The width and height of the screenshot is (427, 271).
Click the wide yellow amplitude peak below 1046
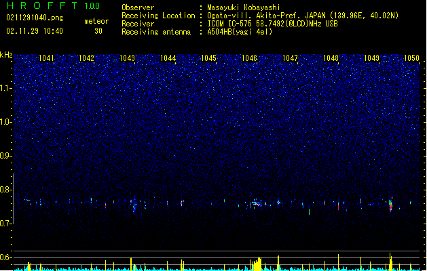pos(256,264)
